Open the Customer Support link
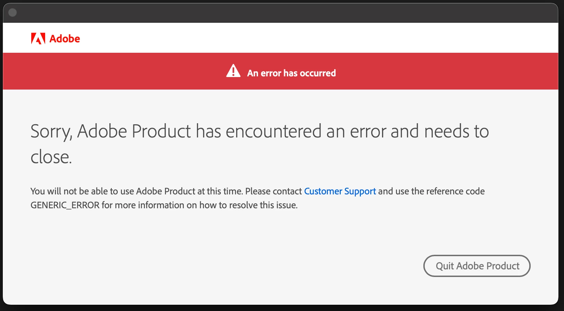Viewport: 564px width, 311px height. point(340,191)
